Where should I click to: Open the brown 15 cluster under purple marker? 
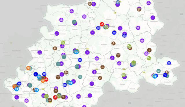tap(56, 91)
